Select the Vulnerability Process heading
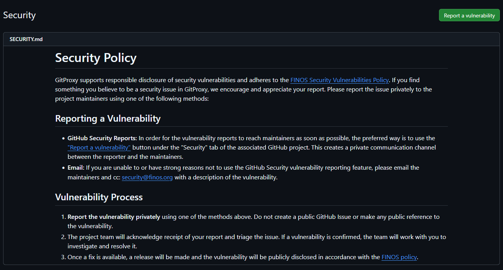Viewport: 503px width, 270px height. (x=99, y=197)
